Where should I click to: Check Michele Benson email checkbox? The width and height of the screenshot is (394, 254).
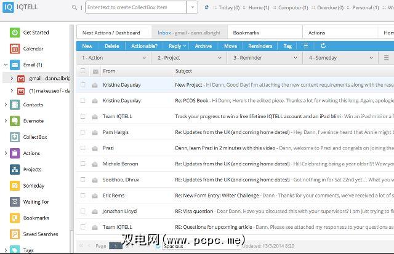point(83,164)
